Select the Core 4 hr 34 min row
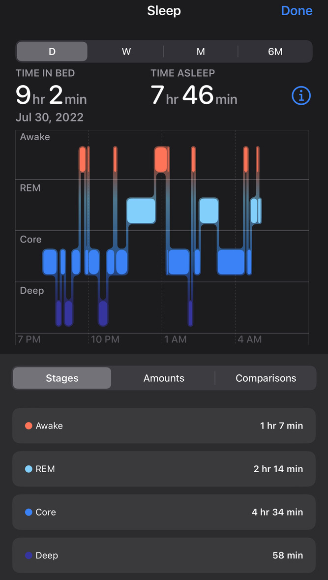The height and width of the screenshot is (580, 328). coord(164,512)
